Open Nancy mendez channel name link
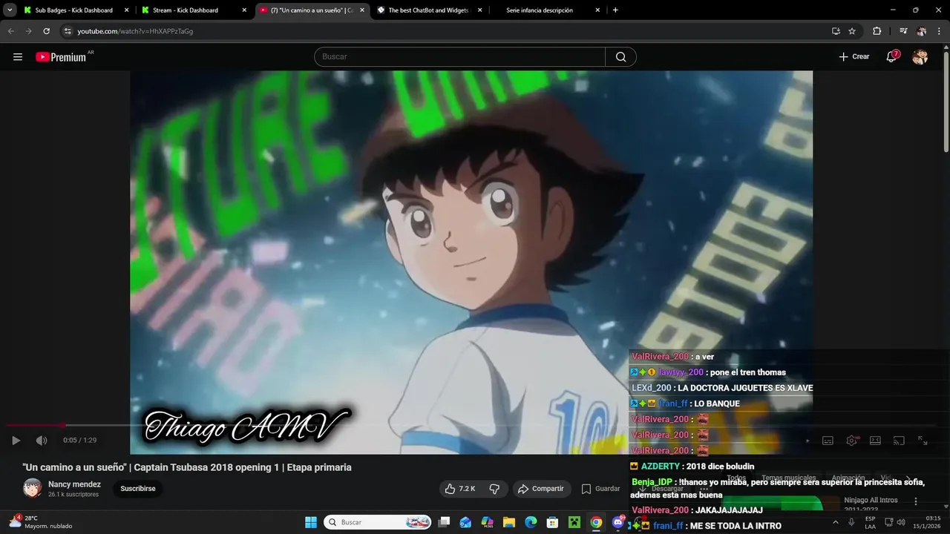This screenshot has height=534, width=950. [74, 484]
